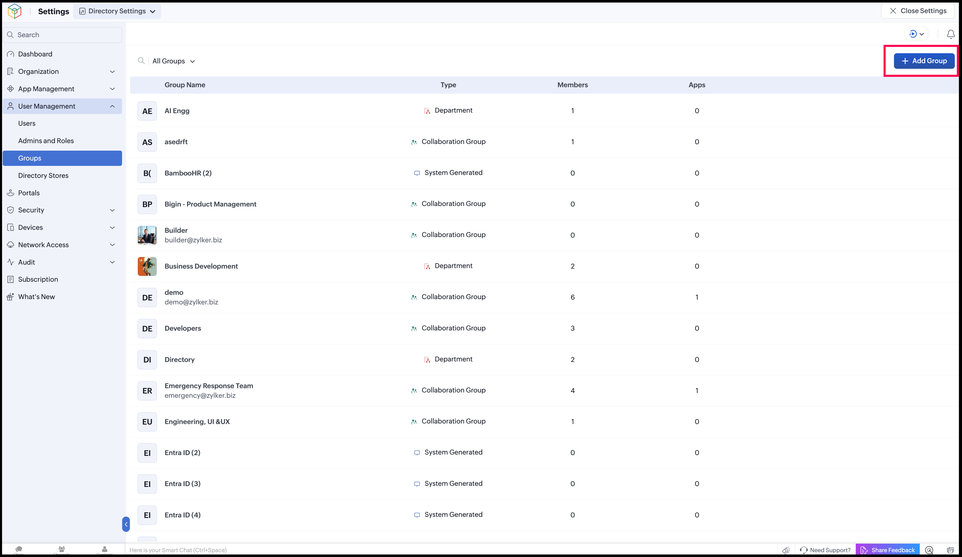The width and height of the screenshot is (962, 557).
Task: Click the Members column header
Action: pyautogui.click(x=572, y=85)
